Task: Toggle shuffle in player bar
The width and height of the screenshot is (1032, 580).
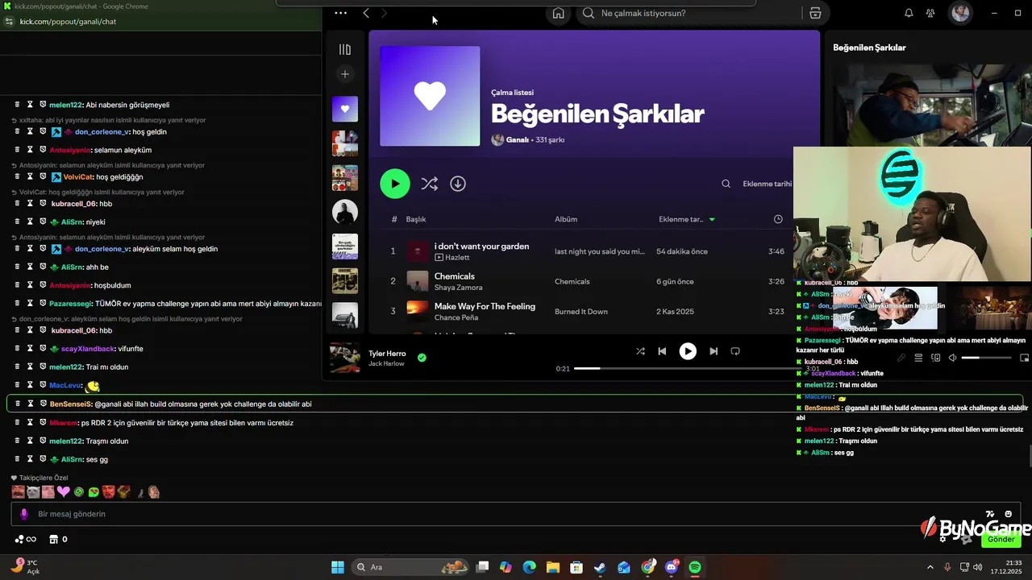Action: coord(640,351)
